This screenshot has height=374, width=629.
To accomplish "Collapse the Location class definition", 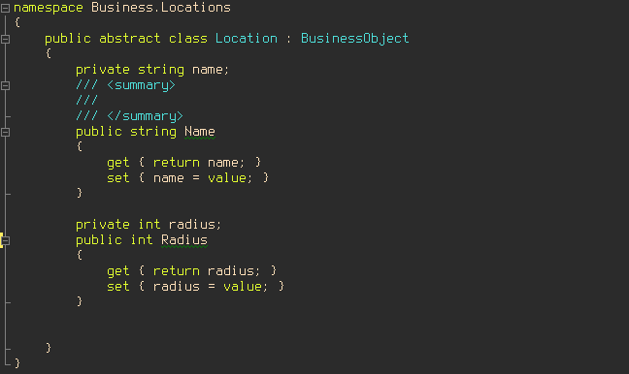I will (x=5, y=40).
